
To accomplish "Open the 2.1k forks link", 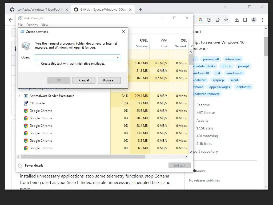I will point(204,144).
